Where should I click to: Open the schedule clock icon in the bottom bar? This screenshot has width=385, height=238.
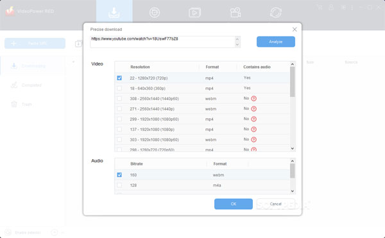(55, 232)
